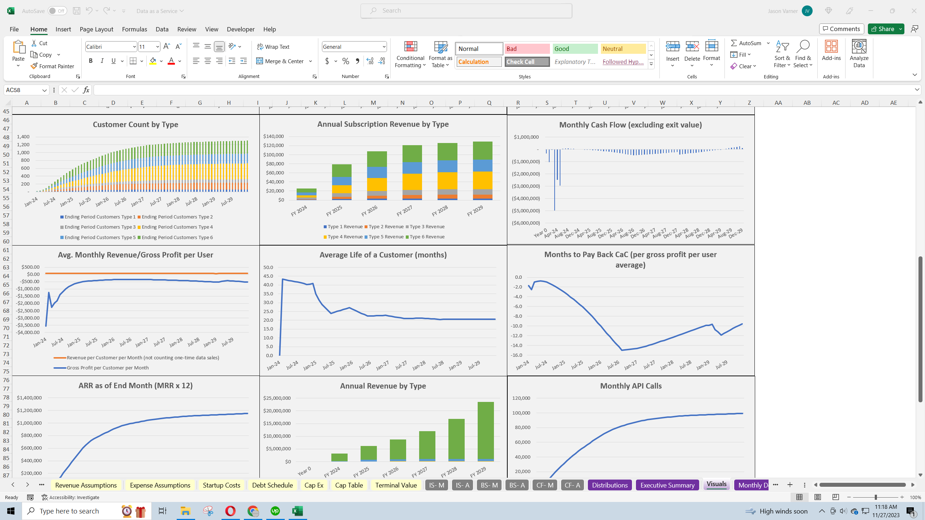Click the Increase Decimal icon
The width and height of the screenshot is (925, 520).
click(369, 61)
